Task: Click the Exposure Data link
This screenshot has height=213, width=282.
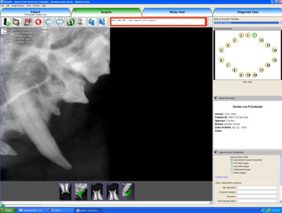Action: tap(222, 177)
